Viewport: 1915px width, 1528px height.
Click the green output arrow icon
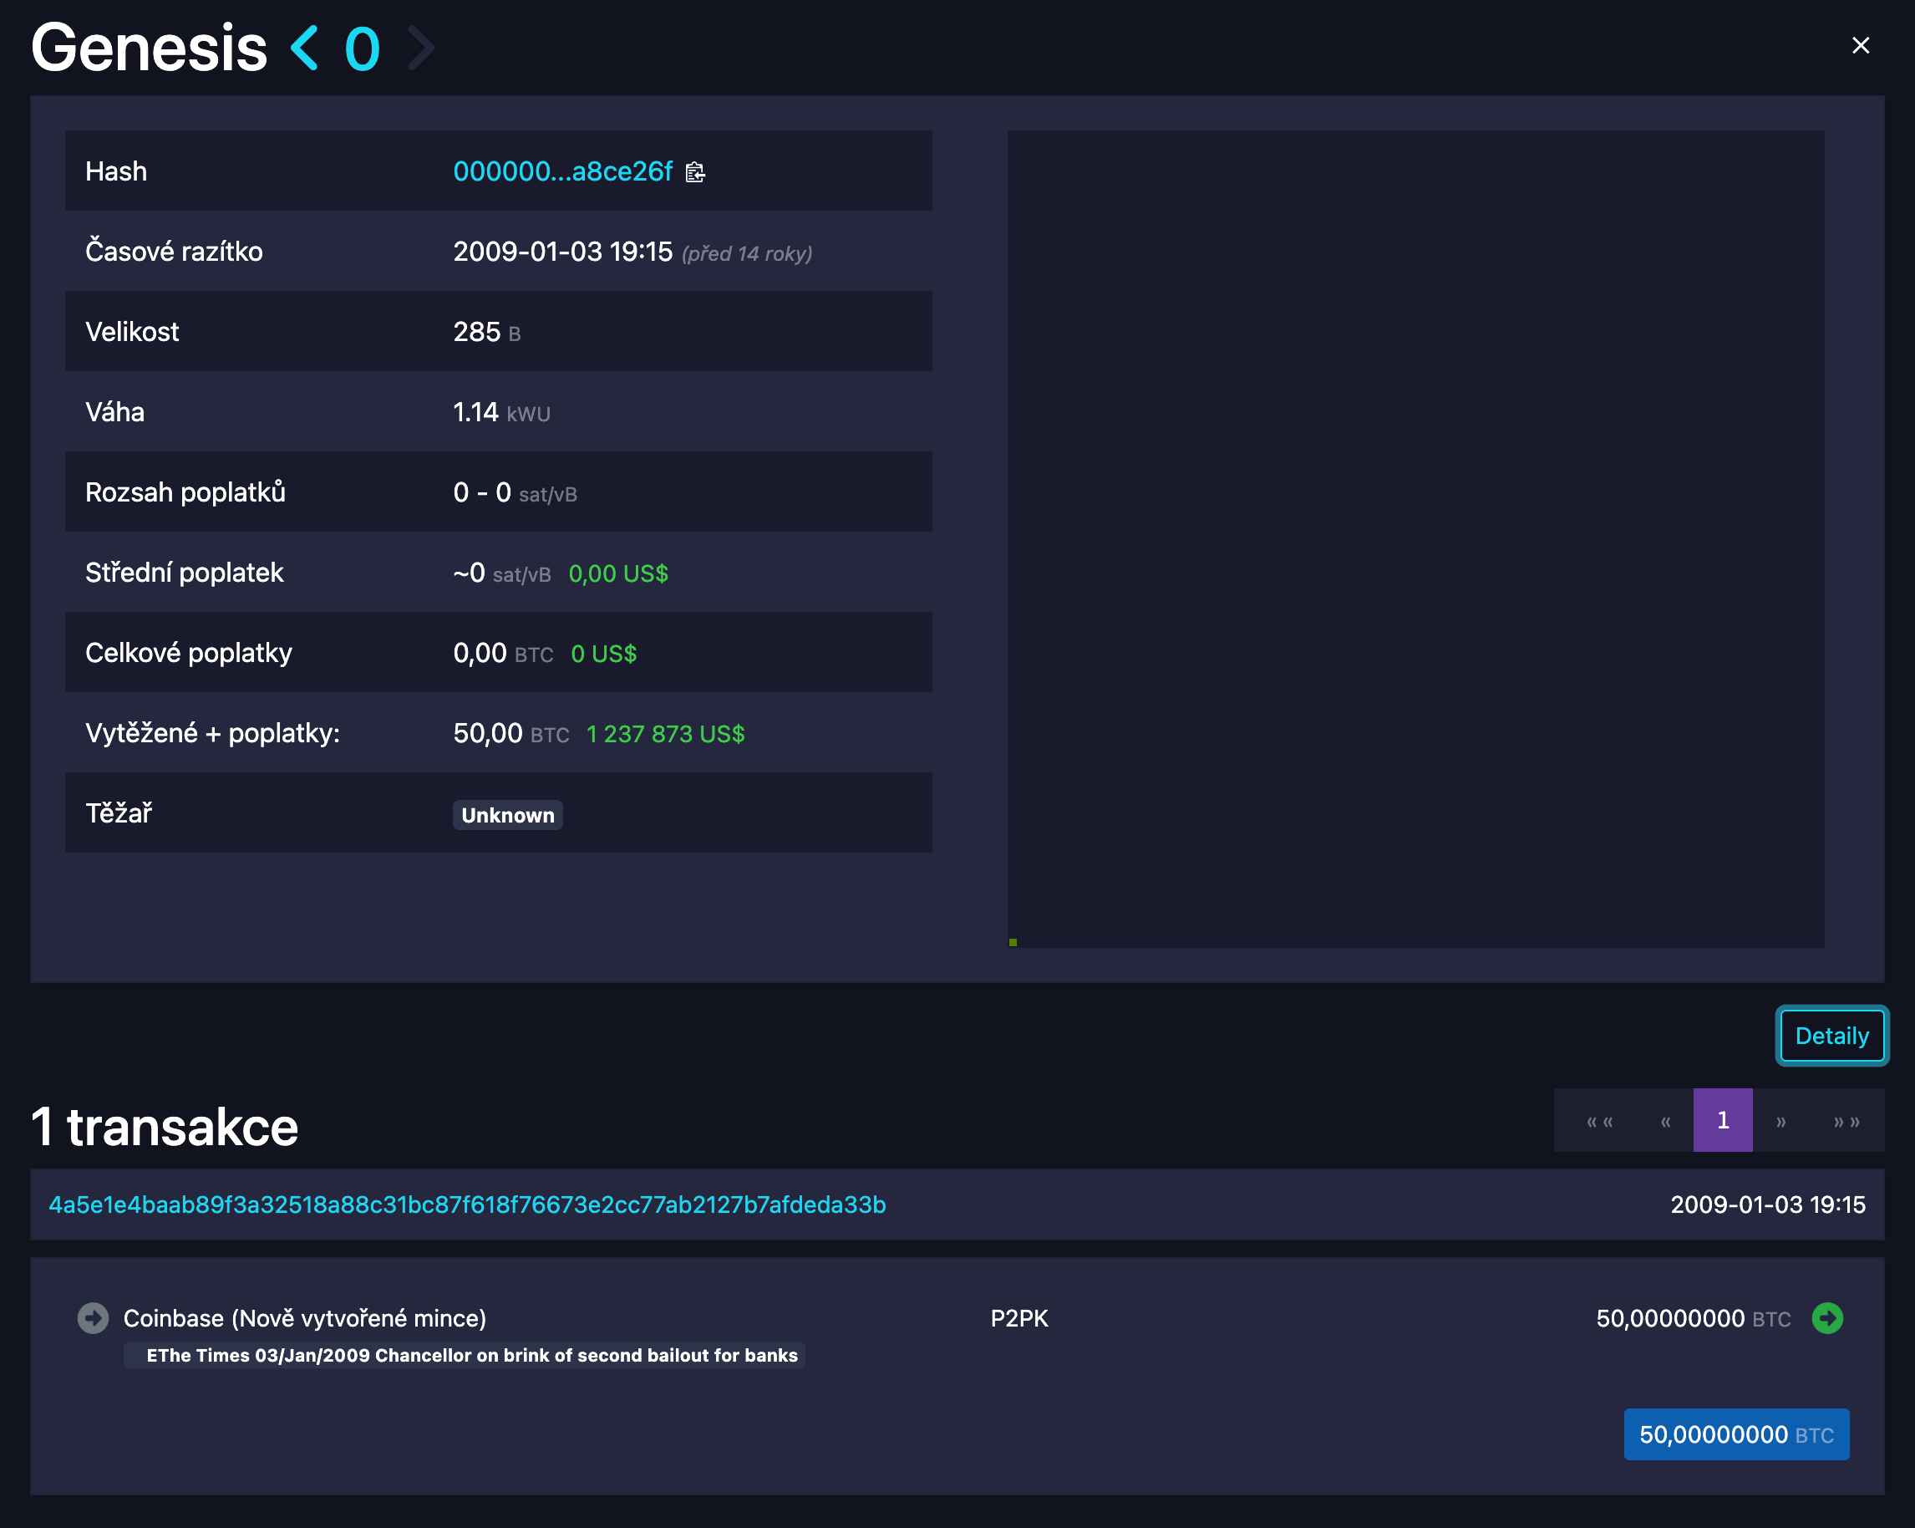pyautogui.click(x=1827, y=1318)
